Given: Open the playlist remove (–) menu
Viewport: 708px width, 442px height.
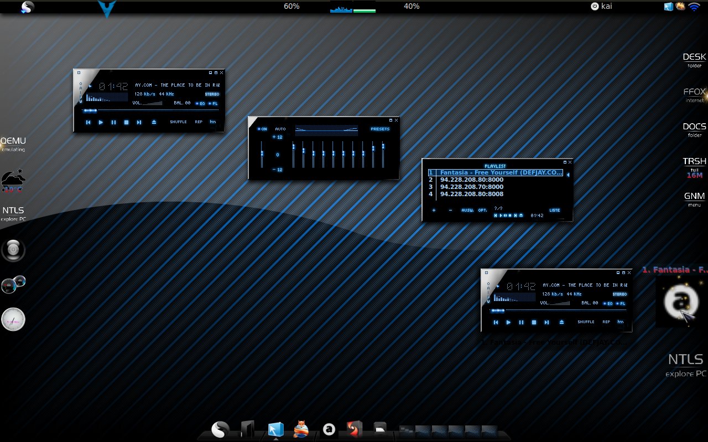Looking at the screenshot, I should click(450, 210).
